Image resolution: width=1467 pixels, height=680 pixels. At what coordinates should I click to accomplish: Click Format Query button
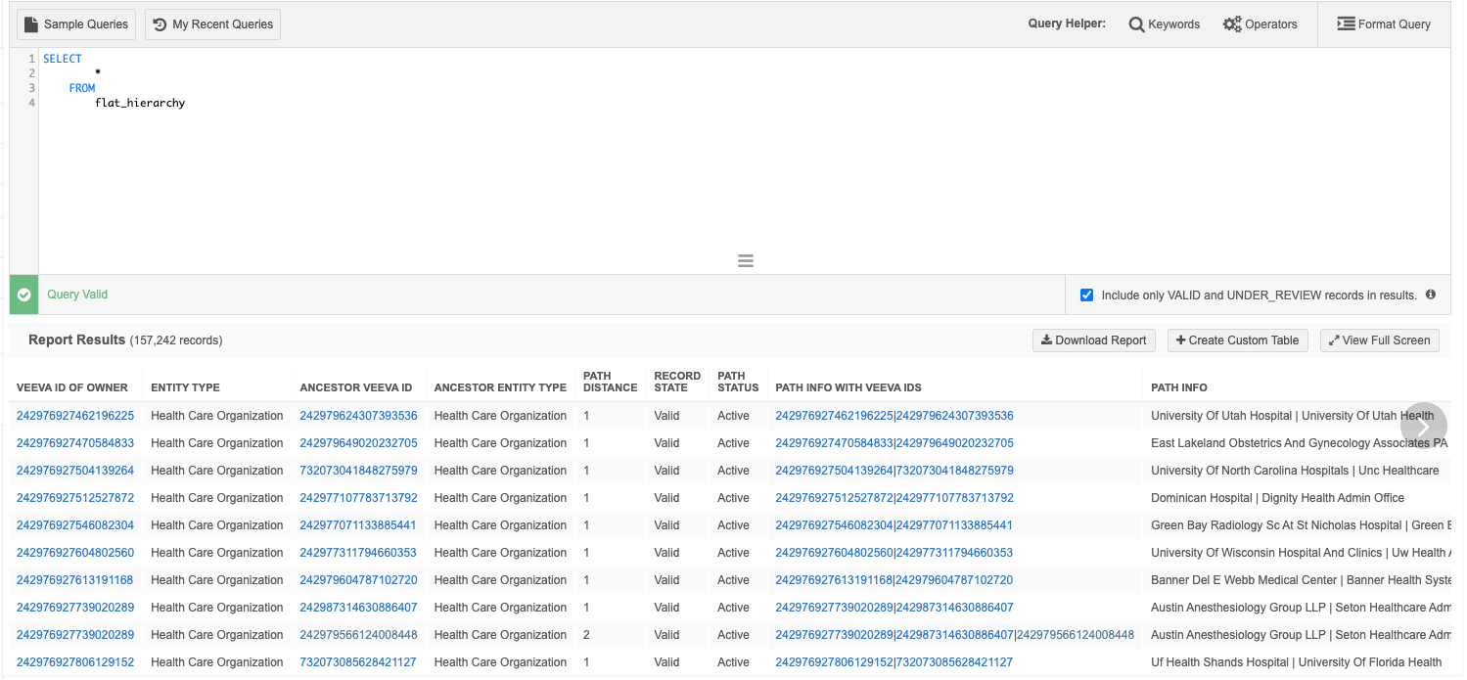click(1384, 24)
